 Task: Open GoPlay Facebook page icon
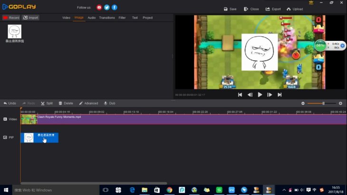pos(115,8)
